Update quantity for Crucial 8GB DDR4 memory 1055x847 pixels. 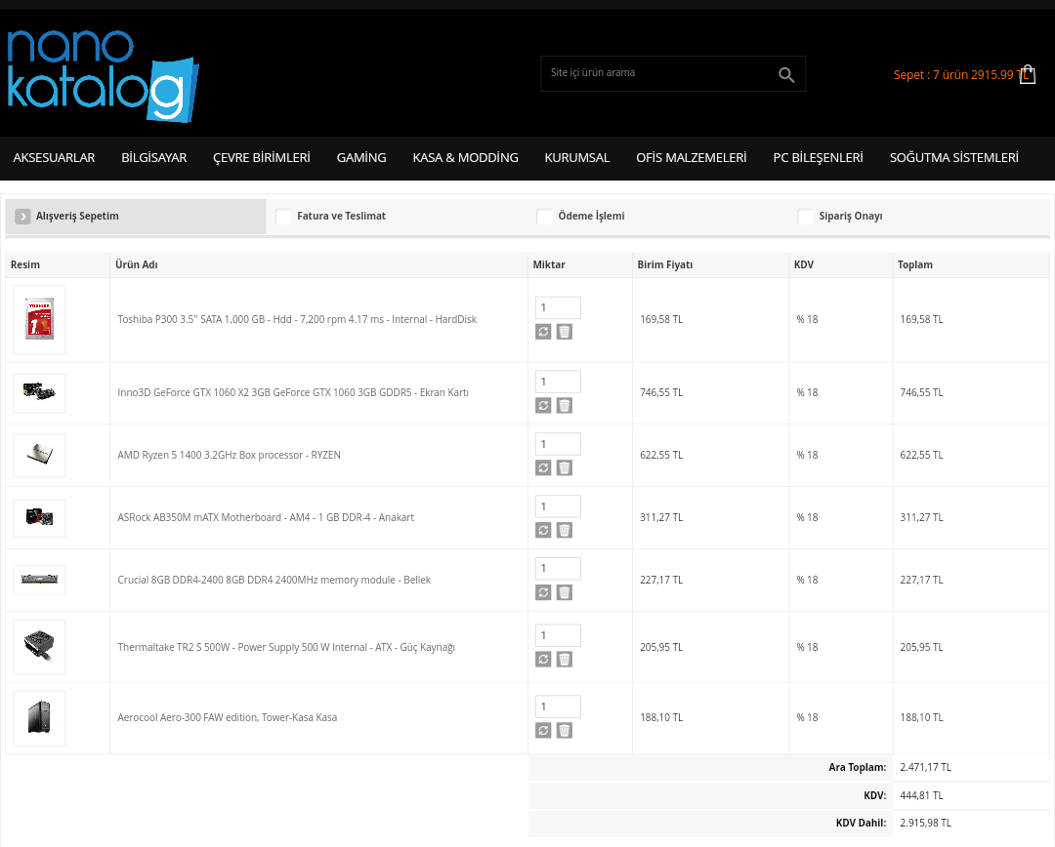(x=544, y=592)
